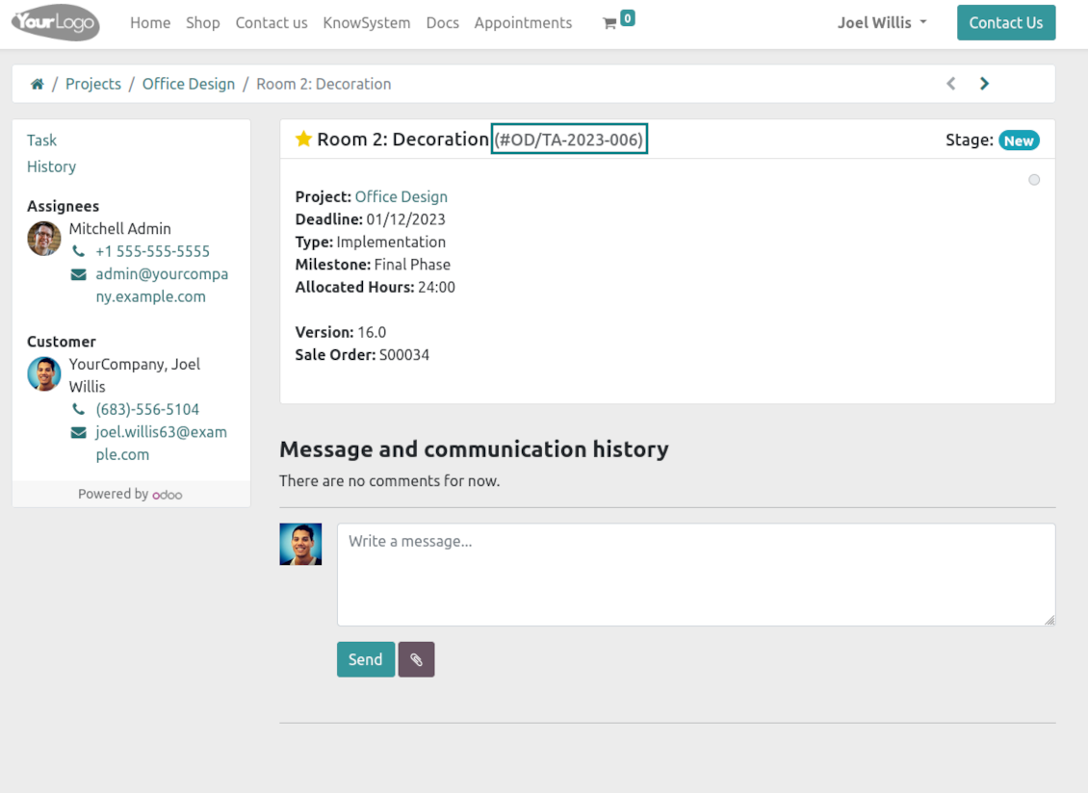
Task: Click the Contact Us button
Action: 1005,23
